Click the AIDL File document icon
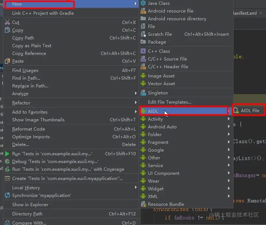 (x=236, y=111)
